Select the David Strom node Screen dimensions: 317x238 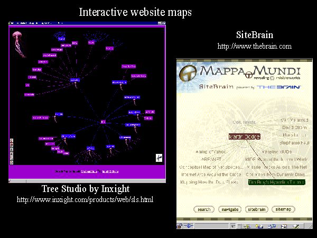[294, 127]
